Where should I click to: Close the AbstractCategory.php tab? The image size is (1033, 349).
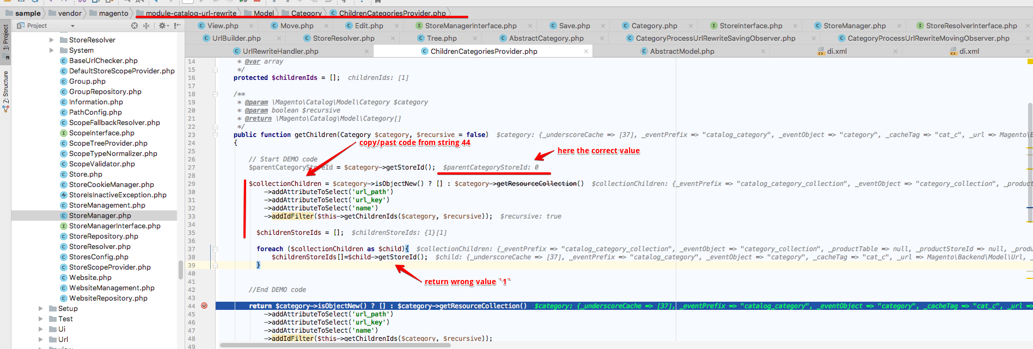(x=602, y=38)
